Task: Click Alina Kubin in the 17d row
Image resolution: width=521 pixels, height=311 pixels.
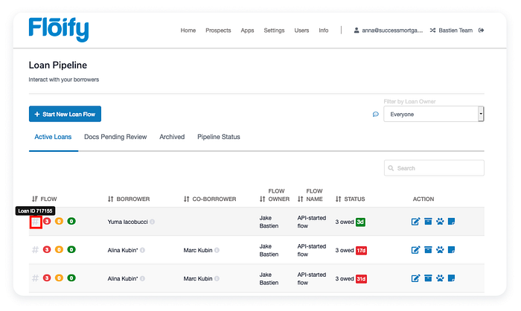Action: pos(123,250)
